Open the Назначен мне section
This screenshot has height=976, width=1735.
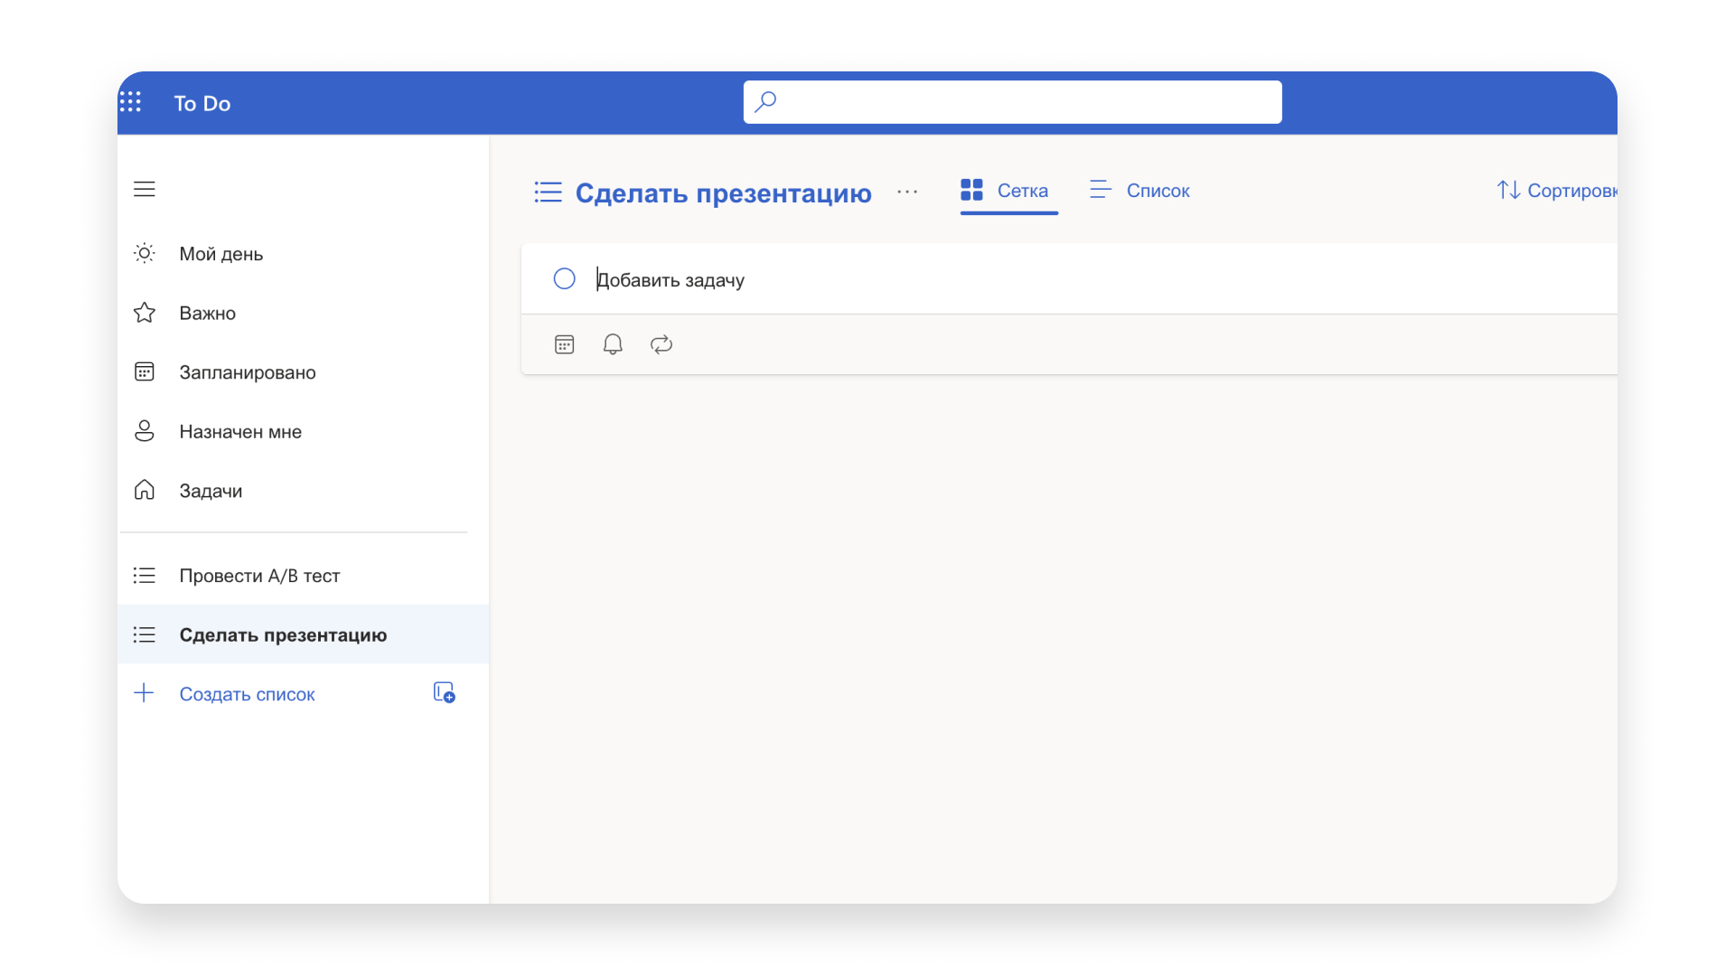click(x=240, y=431)
